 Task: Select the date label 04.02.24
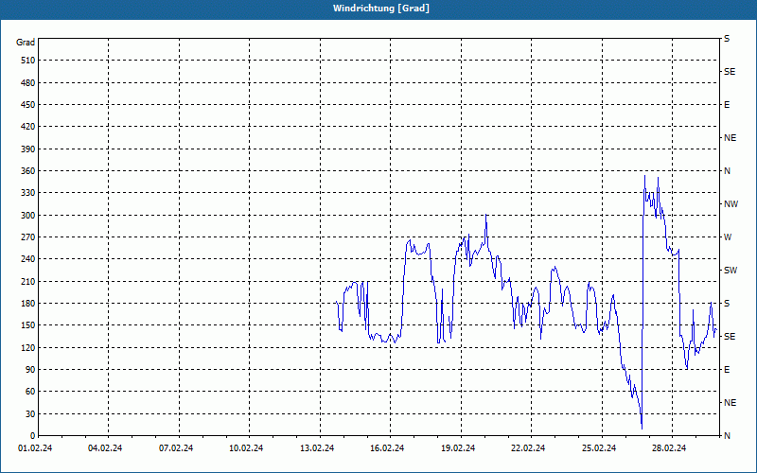click(x=105, y=448)
